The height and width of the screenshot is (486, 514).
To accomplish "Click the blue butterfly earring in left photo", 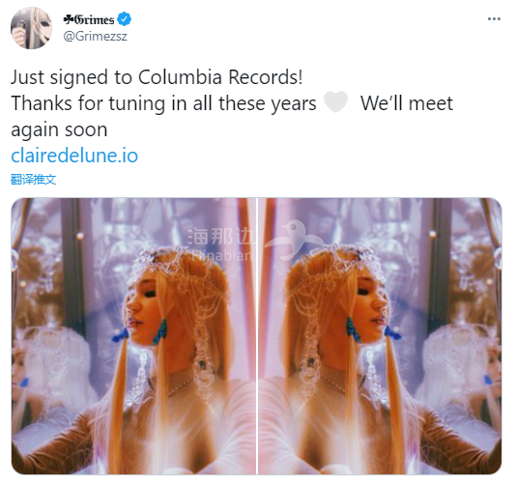I will point(160,331).
